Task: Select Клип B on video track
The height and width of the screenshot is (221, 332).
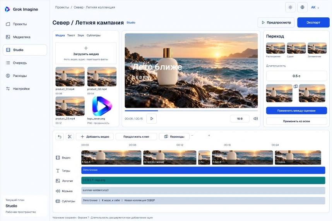Action: pyautogui.click(x=243, y=157)
